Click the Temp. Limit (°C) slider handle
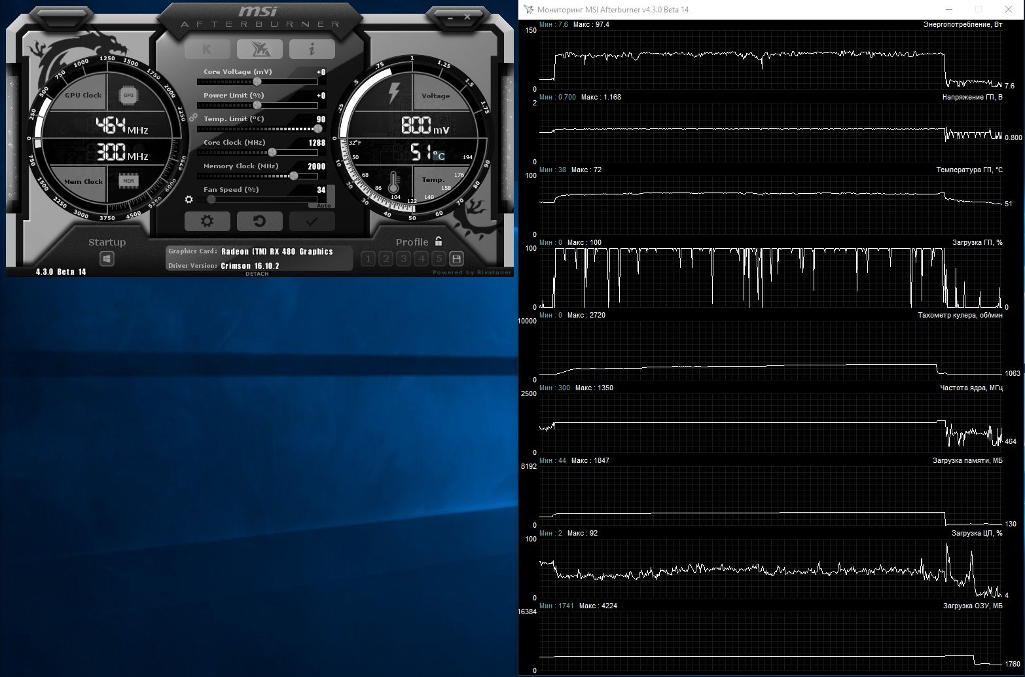This screenshot has width=1025, height=677. pos(318,129)
